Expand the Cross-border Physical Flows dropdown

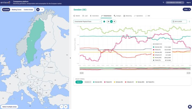tap(87, 22)
